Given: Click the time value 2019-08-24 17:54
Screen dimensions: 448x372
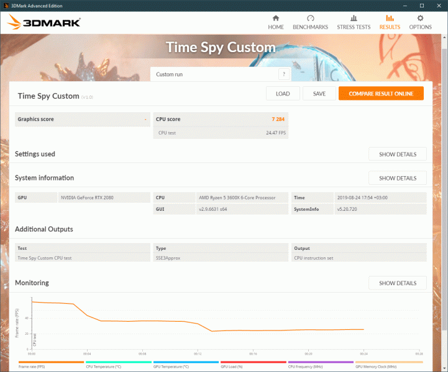Looking at the screenshot, I should 362,198.
